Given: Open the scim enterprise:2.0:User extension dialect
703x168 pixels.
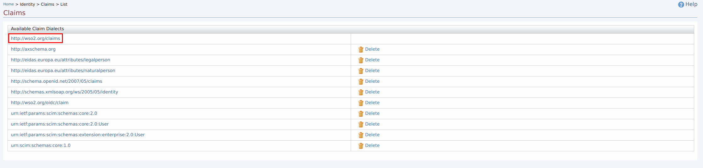Looking at the screenshot, I should pos(78,135).
